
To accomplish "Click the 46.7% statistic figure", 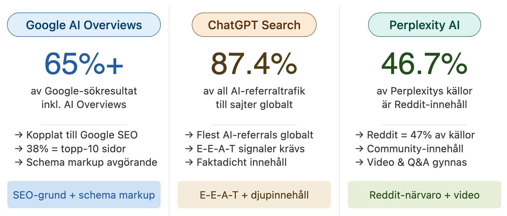I will (424, 63).
